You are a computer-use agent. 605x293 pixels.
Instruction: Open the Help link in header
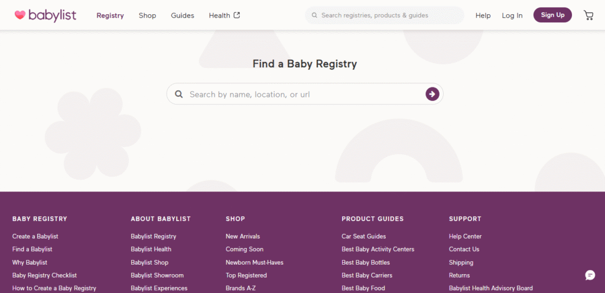(483, 15)
